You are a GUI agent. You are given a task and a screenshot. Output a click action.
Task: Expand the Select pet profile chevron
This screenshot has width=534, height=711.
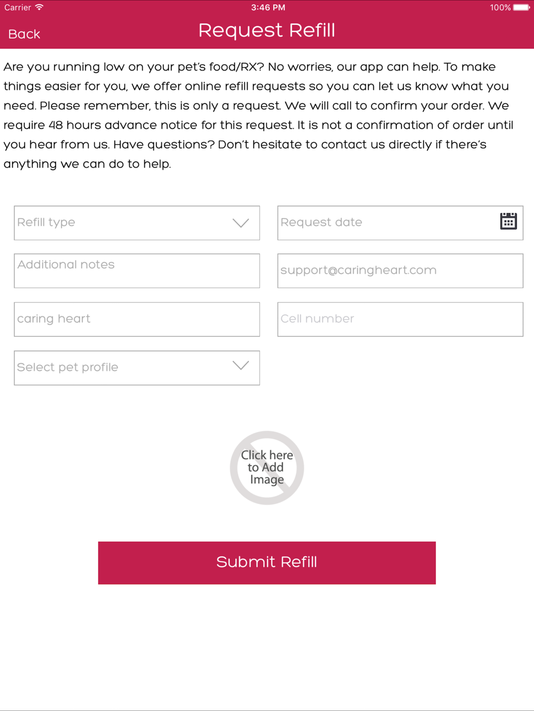(241, 366)
